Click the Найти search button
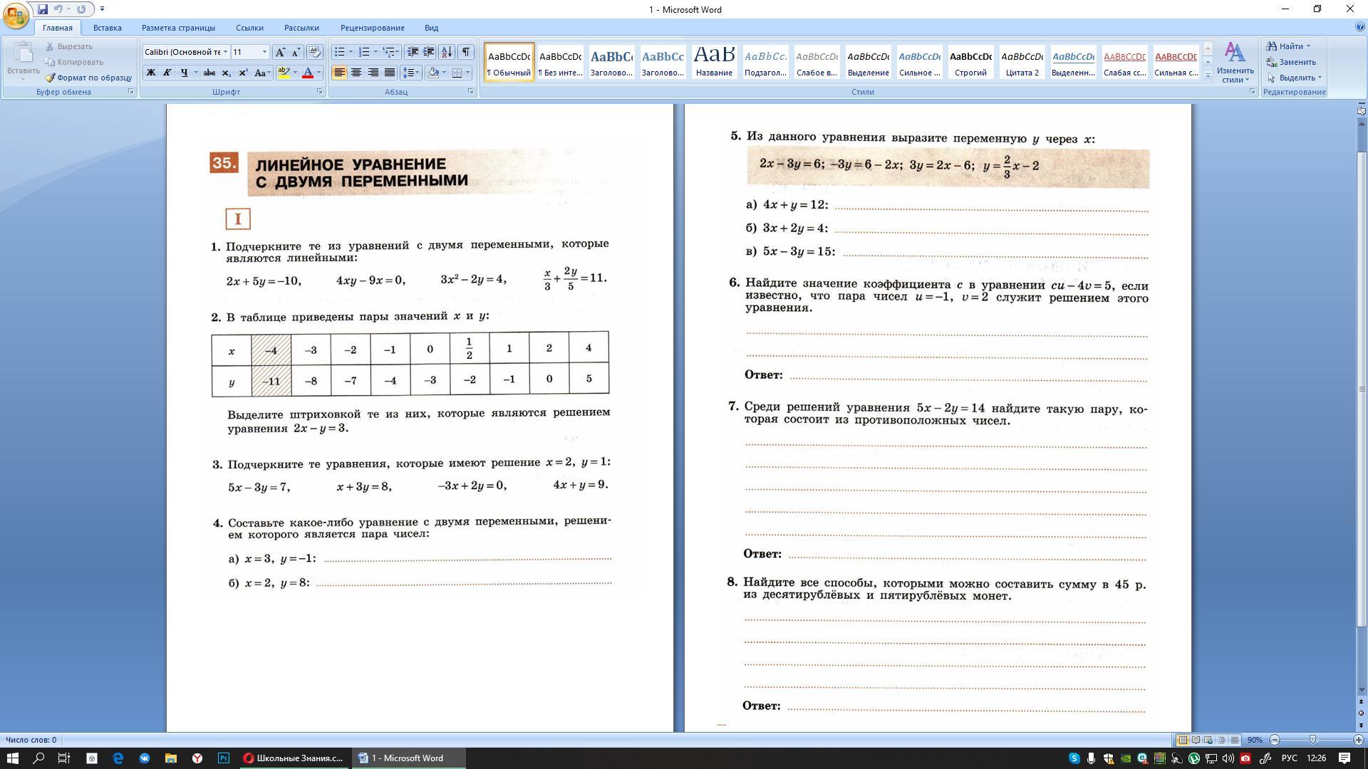Viewport: 1368px width, 769px height. point(1290,46)
